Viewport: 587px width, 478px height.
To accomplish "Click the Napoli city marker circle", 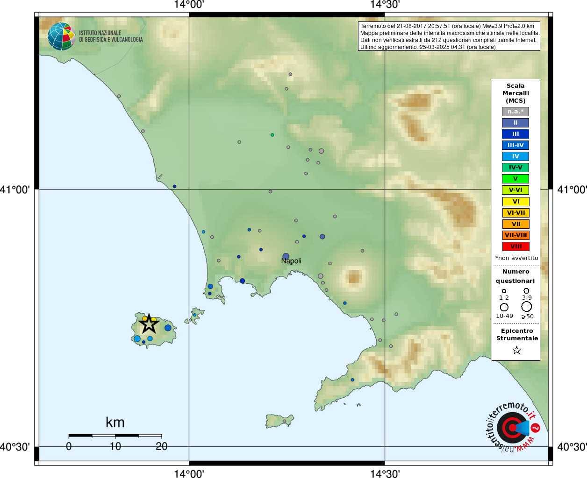I will [286, 256].
